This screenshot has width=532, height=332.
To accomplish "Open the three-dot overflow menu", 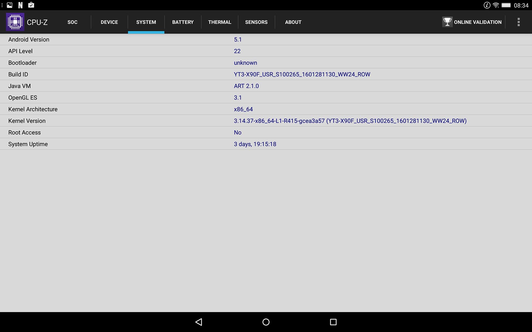I will (x=518, y=22).
